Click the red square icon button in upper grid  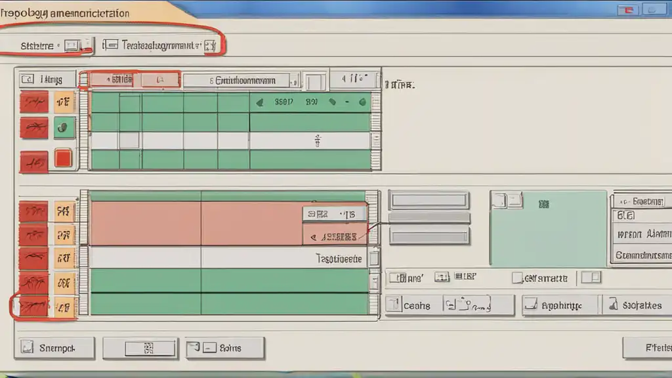pyautogui.click(x=64, y=159)
